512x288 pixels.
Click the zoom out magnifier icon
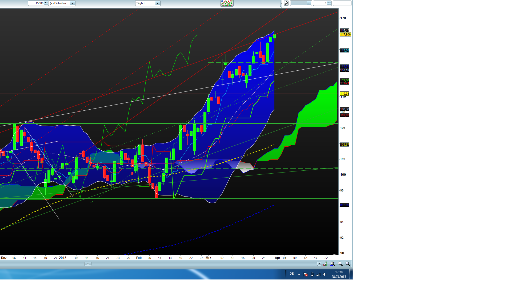click(x=340, y=264)
